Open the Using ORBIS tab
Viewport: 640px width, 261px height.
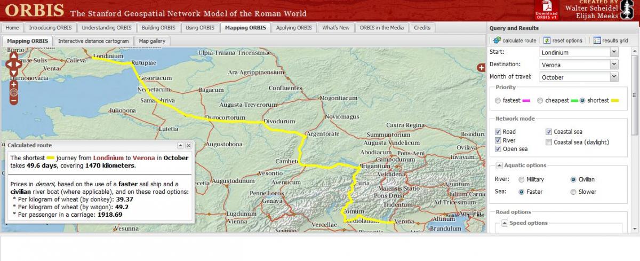(200, 28)
